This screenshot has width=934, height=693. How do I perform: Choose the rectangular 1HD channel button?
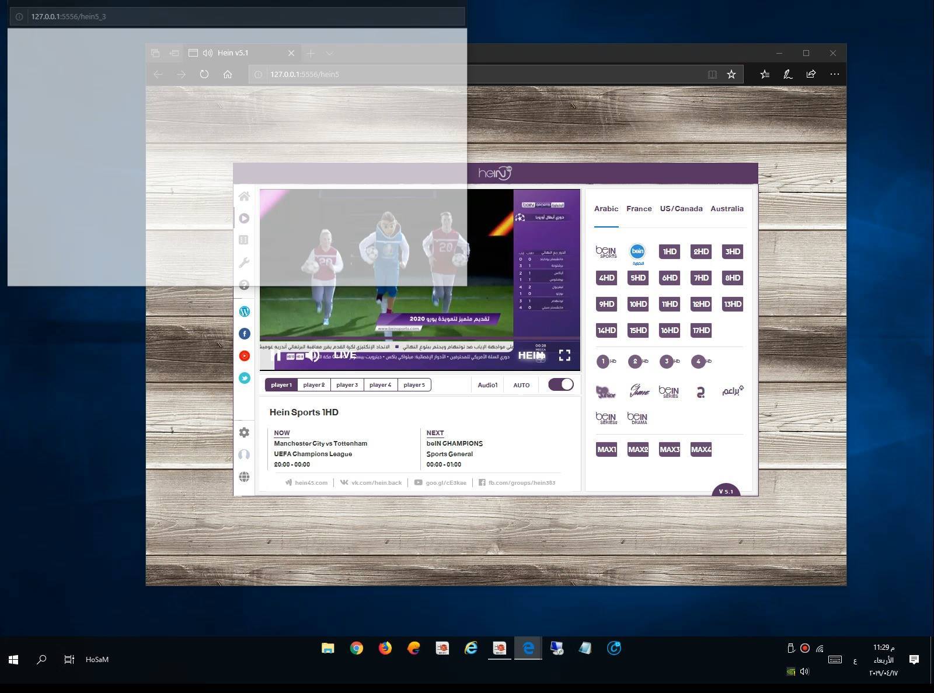click(x=670, y=251)
